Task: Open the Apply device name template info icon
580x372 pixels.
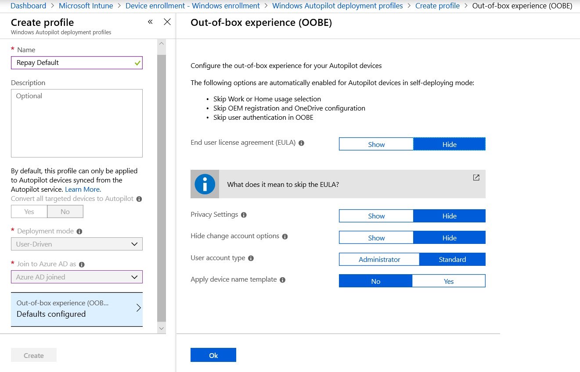Action: pos(283,280)
